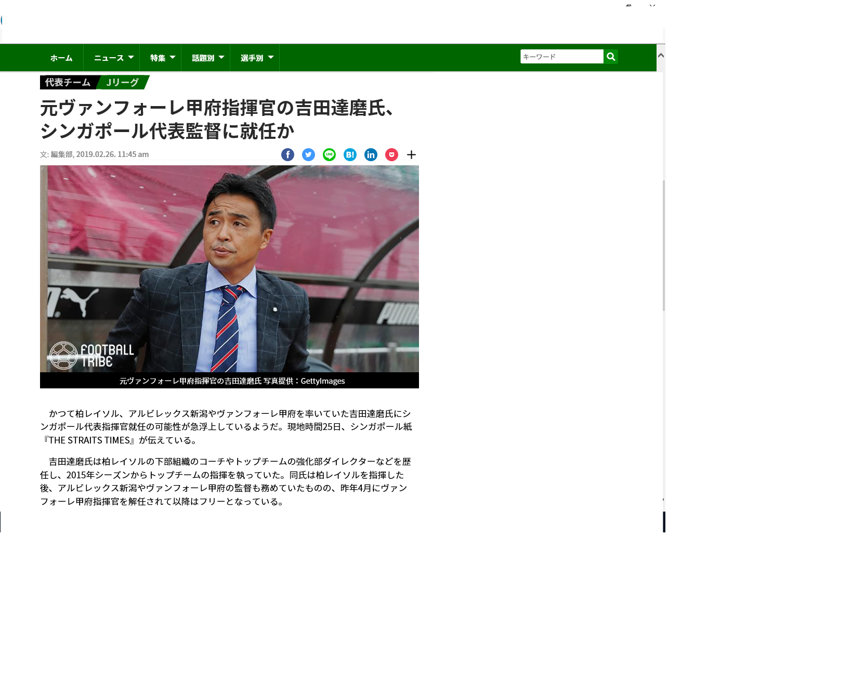This screenshot has width=865, height=692.
Task: Open the 特集 menu
Action: pos(158,58)
